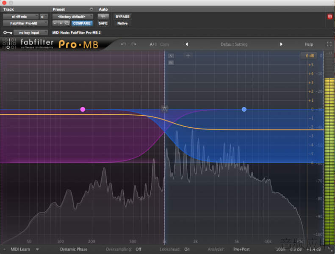The width and height of the screenshot is (335, 254).
Task: Select next preset with plus button
Action: pyautogui.click(x=61, y=23)
